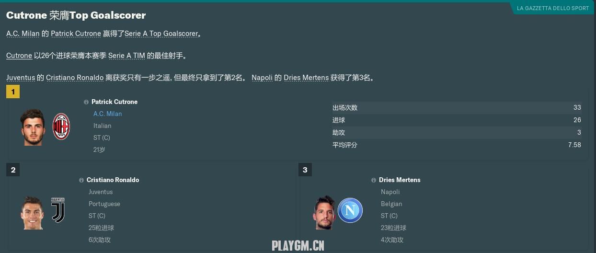Open Napoli link in third paragraph
The image size is (596, 253).
click(262, 78)
